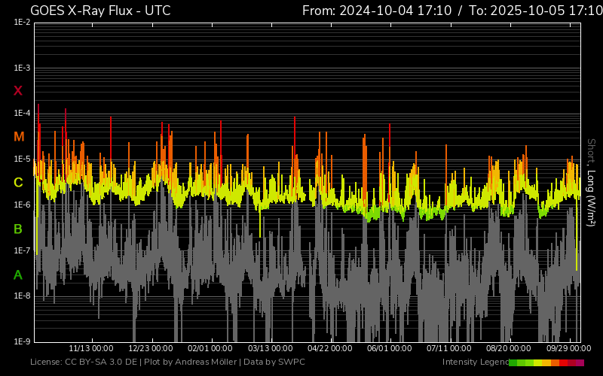Image resolution: width=603 pixels, height=376 pixels.
Task: Click the orange M flare class label
Action: [x=19, y=137]
